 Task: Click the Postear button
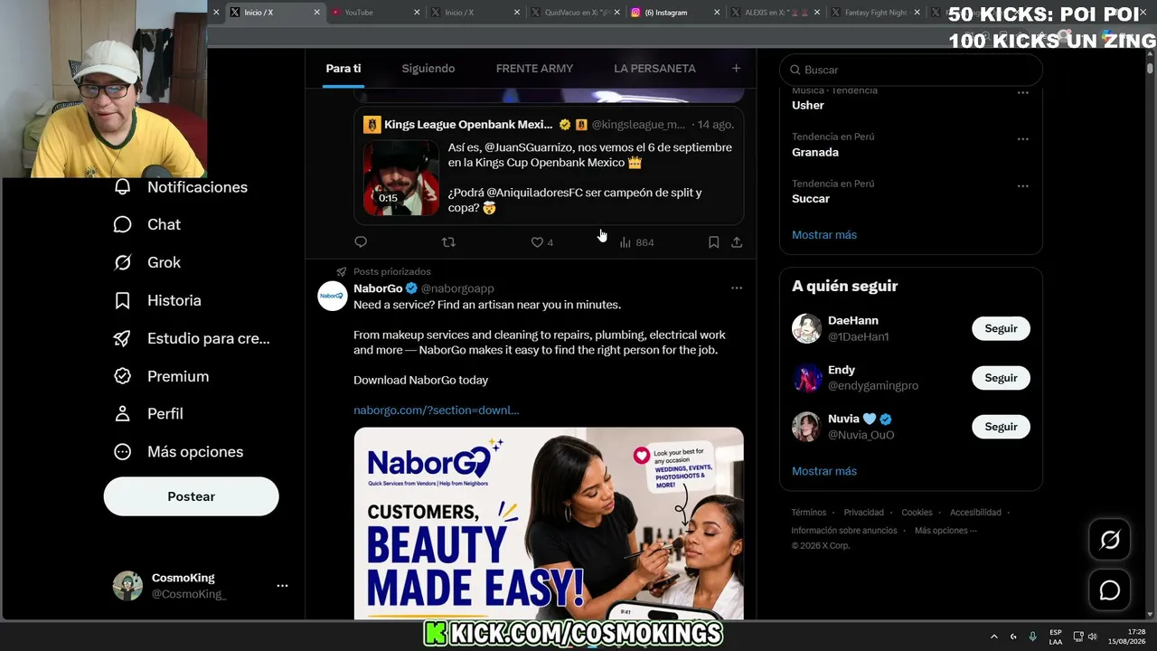click(191, 496)
